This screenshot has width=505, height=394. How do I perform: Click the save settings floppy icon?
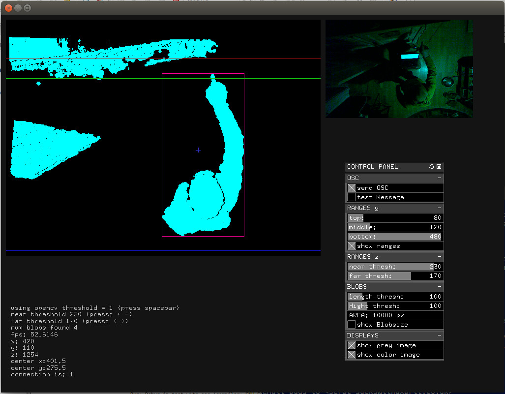(x=439, y=167)
